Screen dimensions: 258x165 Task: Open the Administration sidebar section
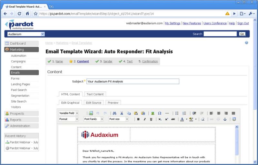pos(22,126)
